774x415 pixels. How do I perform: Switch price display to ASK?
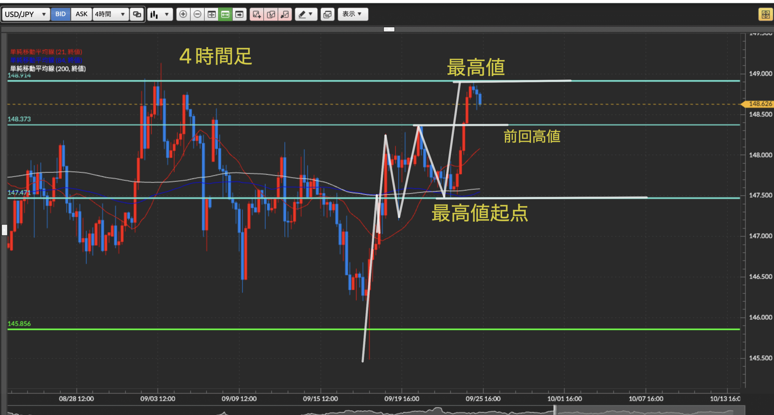[81, 14]
